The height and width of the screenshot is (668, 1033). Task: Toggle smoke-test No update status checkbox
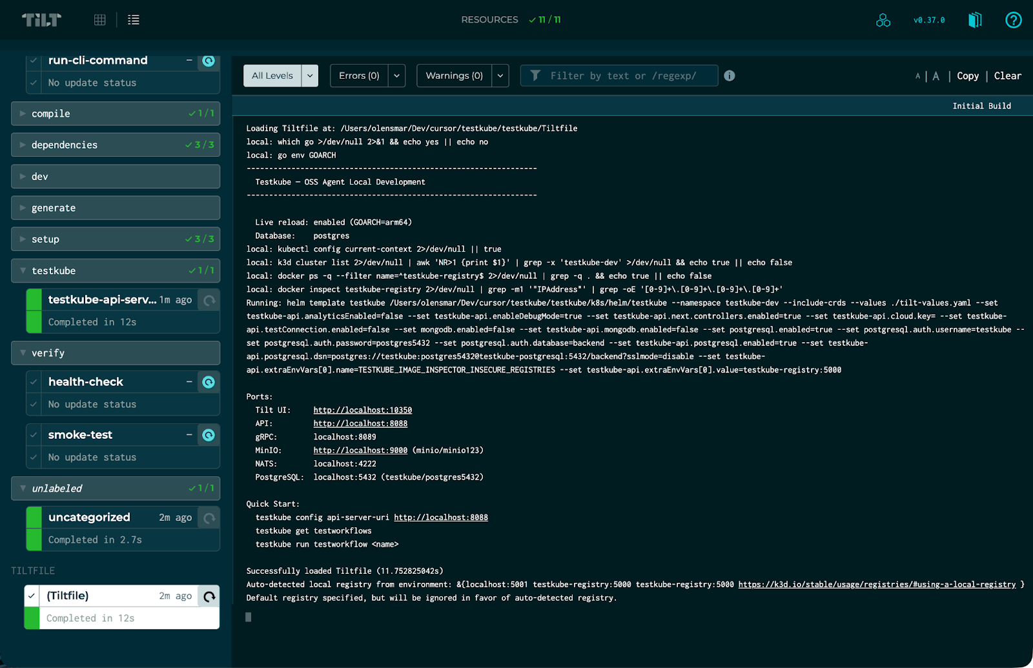pos(34,457)
